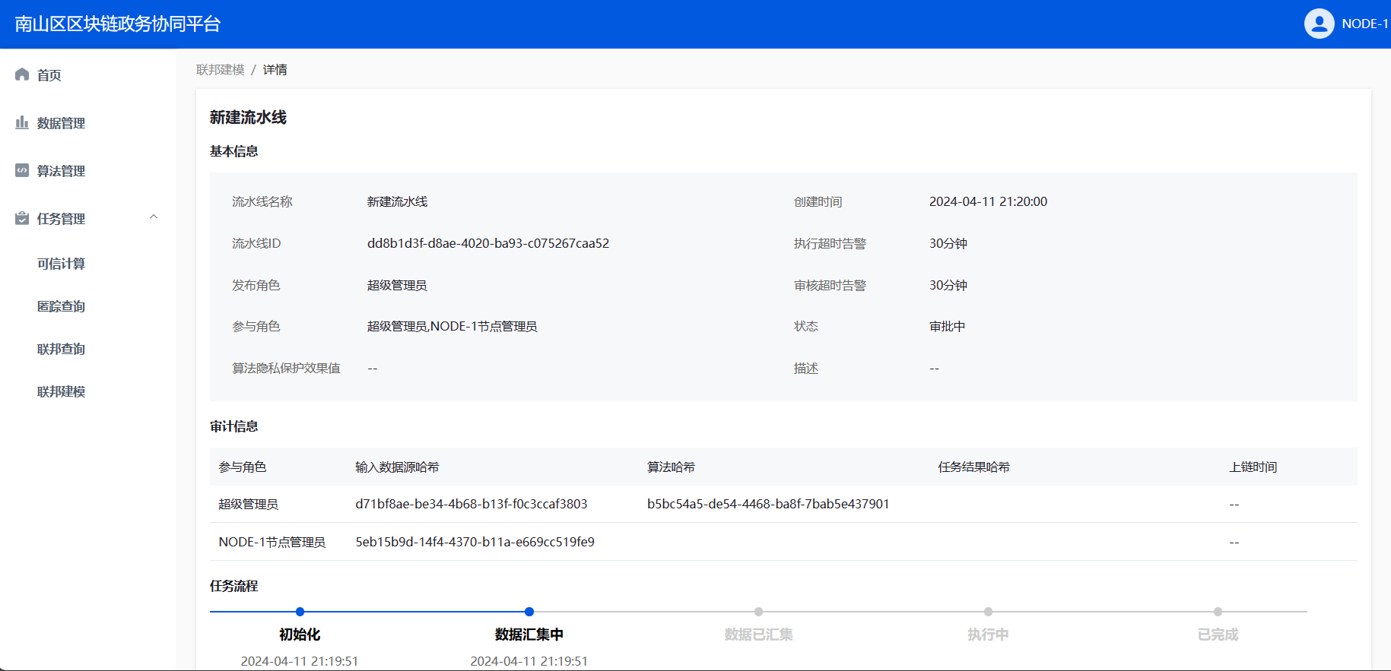Viewport: 1391px width, 671px height.
Task: Click the 详情 breadcrumb item
Action: [x=275, y=70]
